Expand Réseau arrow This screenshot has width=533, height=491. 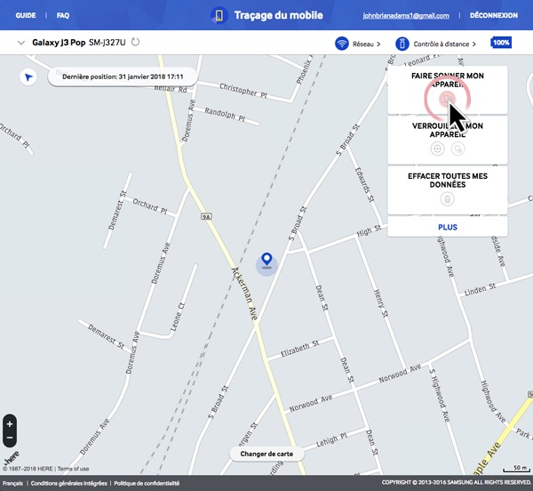[x=378, y=44]
